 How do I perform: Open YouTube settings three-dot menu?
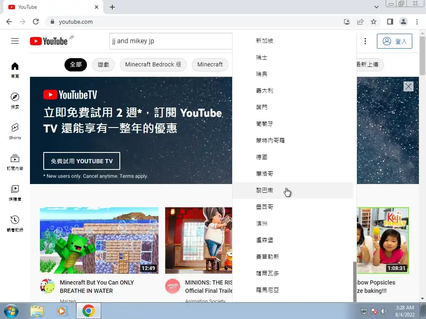click(x=365, y=41)
